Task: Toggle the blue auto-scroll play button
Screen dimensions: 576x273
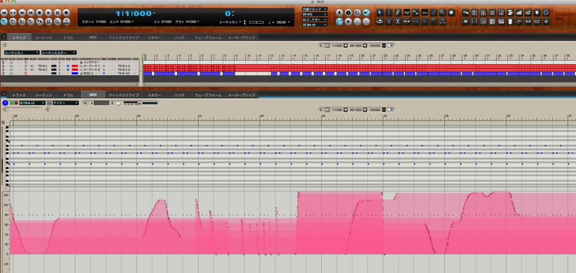Action: pos(339,22)
